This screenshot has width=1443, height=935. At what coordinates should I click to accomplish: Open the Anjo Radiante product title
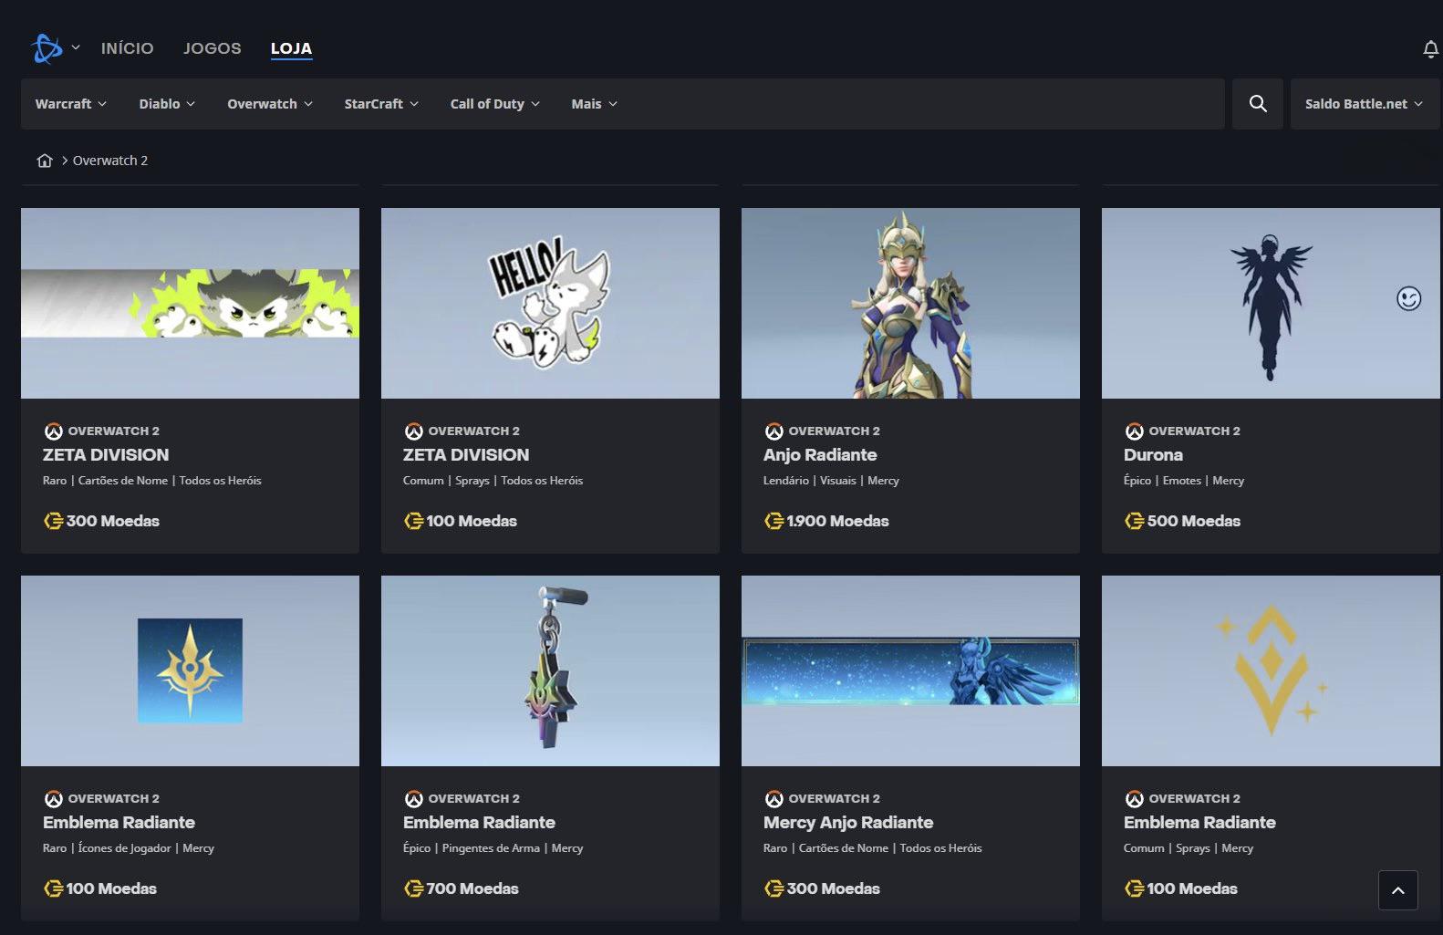tap(820, 454)
